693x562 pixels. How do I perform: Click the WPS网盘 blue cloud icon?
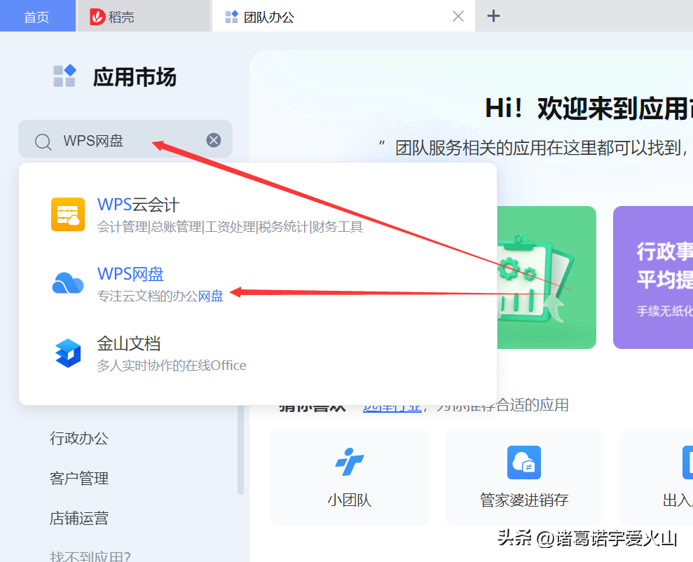click(x=68, y=283)
